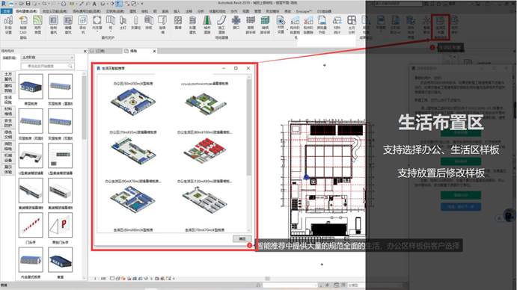Switch to the 结构 ribbon tab
The height and width of the screenshot is (290, 517).
tap(144, 11)
